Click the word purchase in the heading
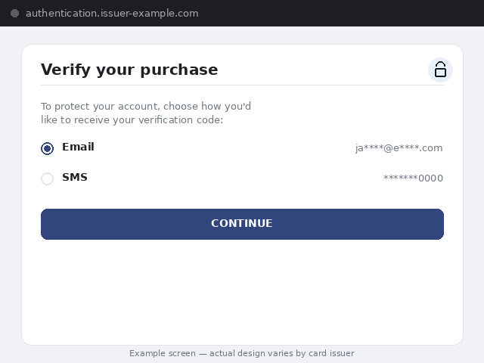 [x=179, y=70]
